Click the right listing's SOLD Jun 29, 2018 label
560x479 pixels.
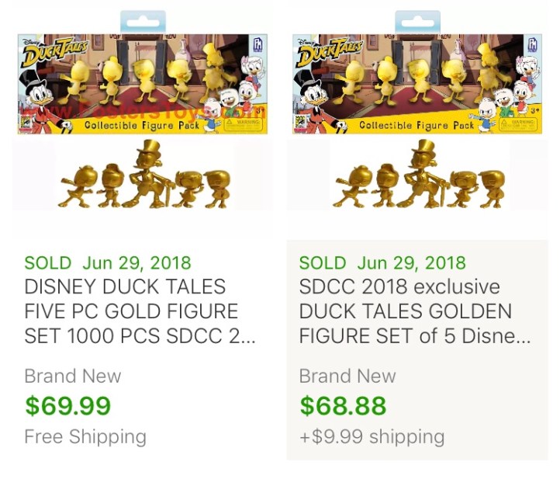tap(382, 262)
